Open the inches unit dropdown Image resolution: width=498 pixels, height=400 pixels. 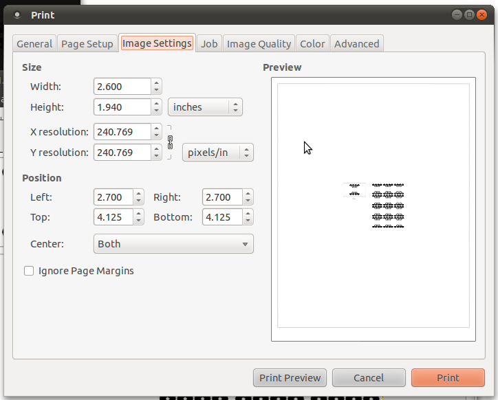[205, 107]
